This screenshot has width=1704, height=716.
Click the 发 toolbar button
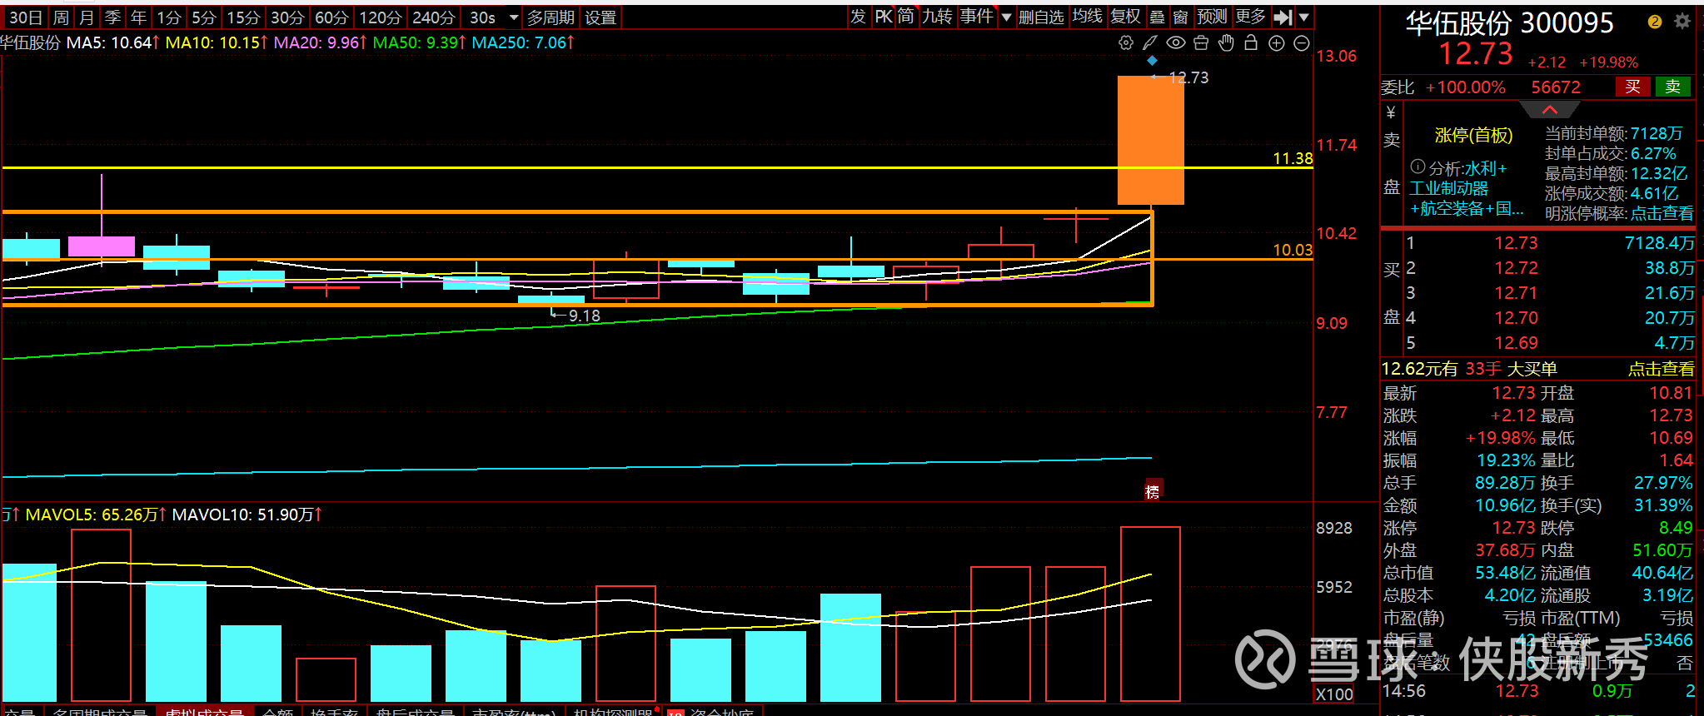[x=859, y=17]
